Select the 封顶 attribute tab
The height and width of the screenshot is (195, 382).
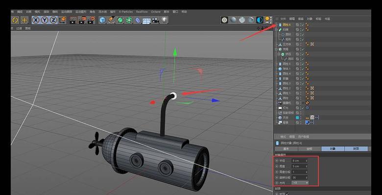356,149
